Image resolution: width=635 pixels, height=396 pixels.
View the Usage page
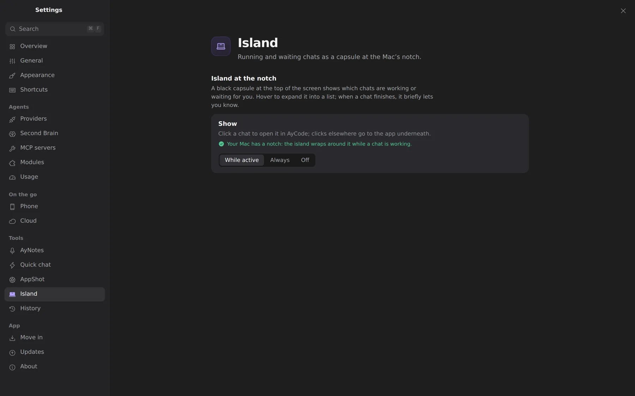55,177
